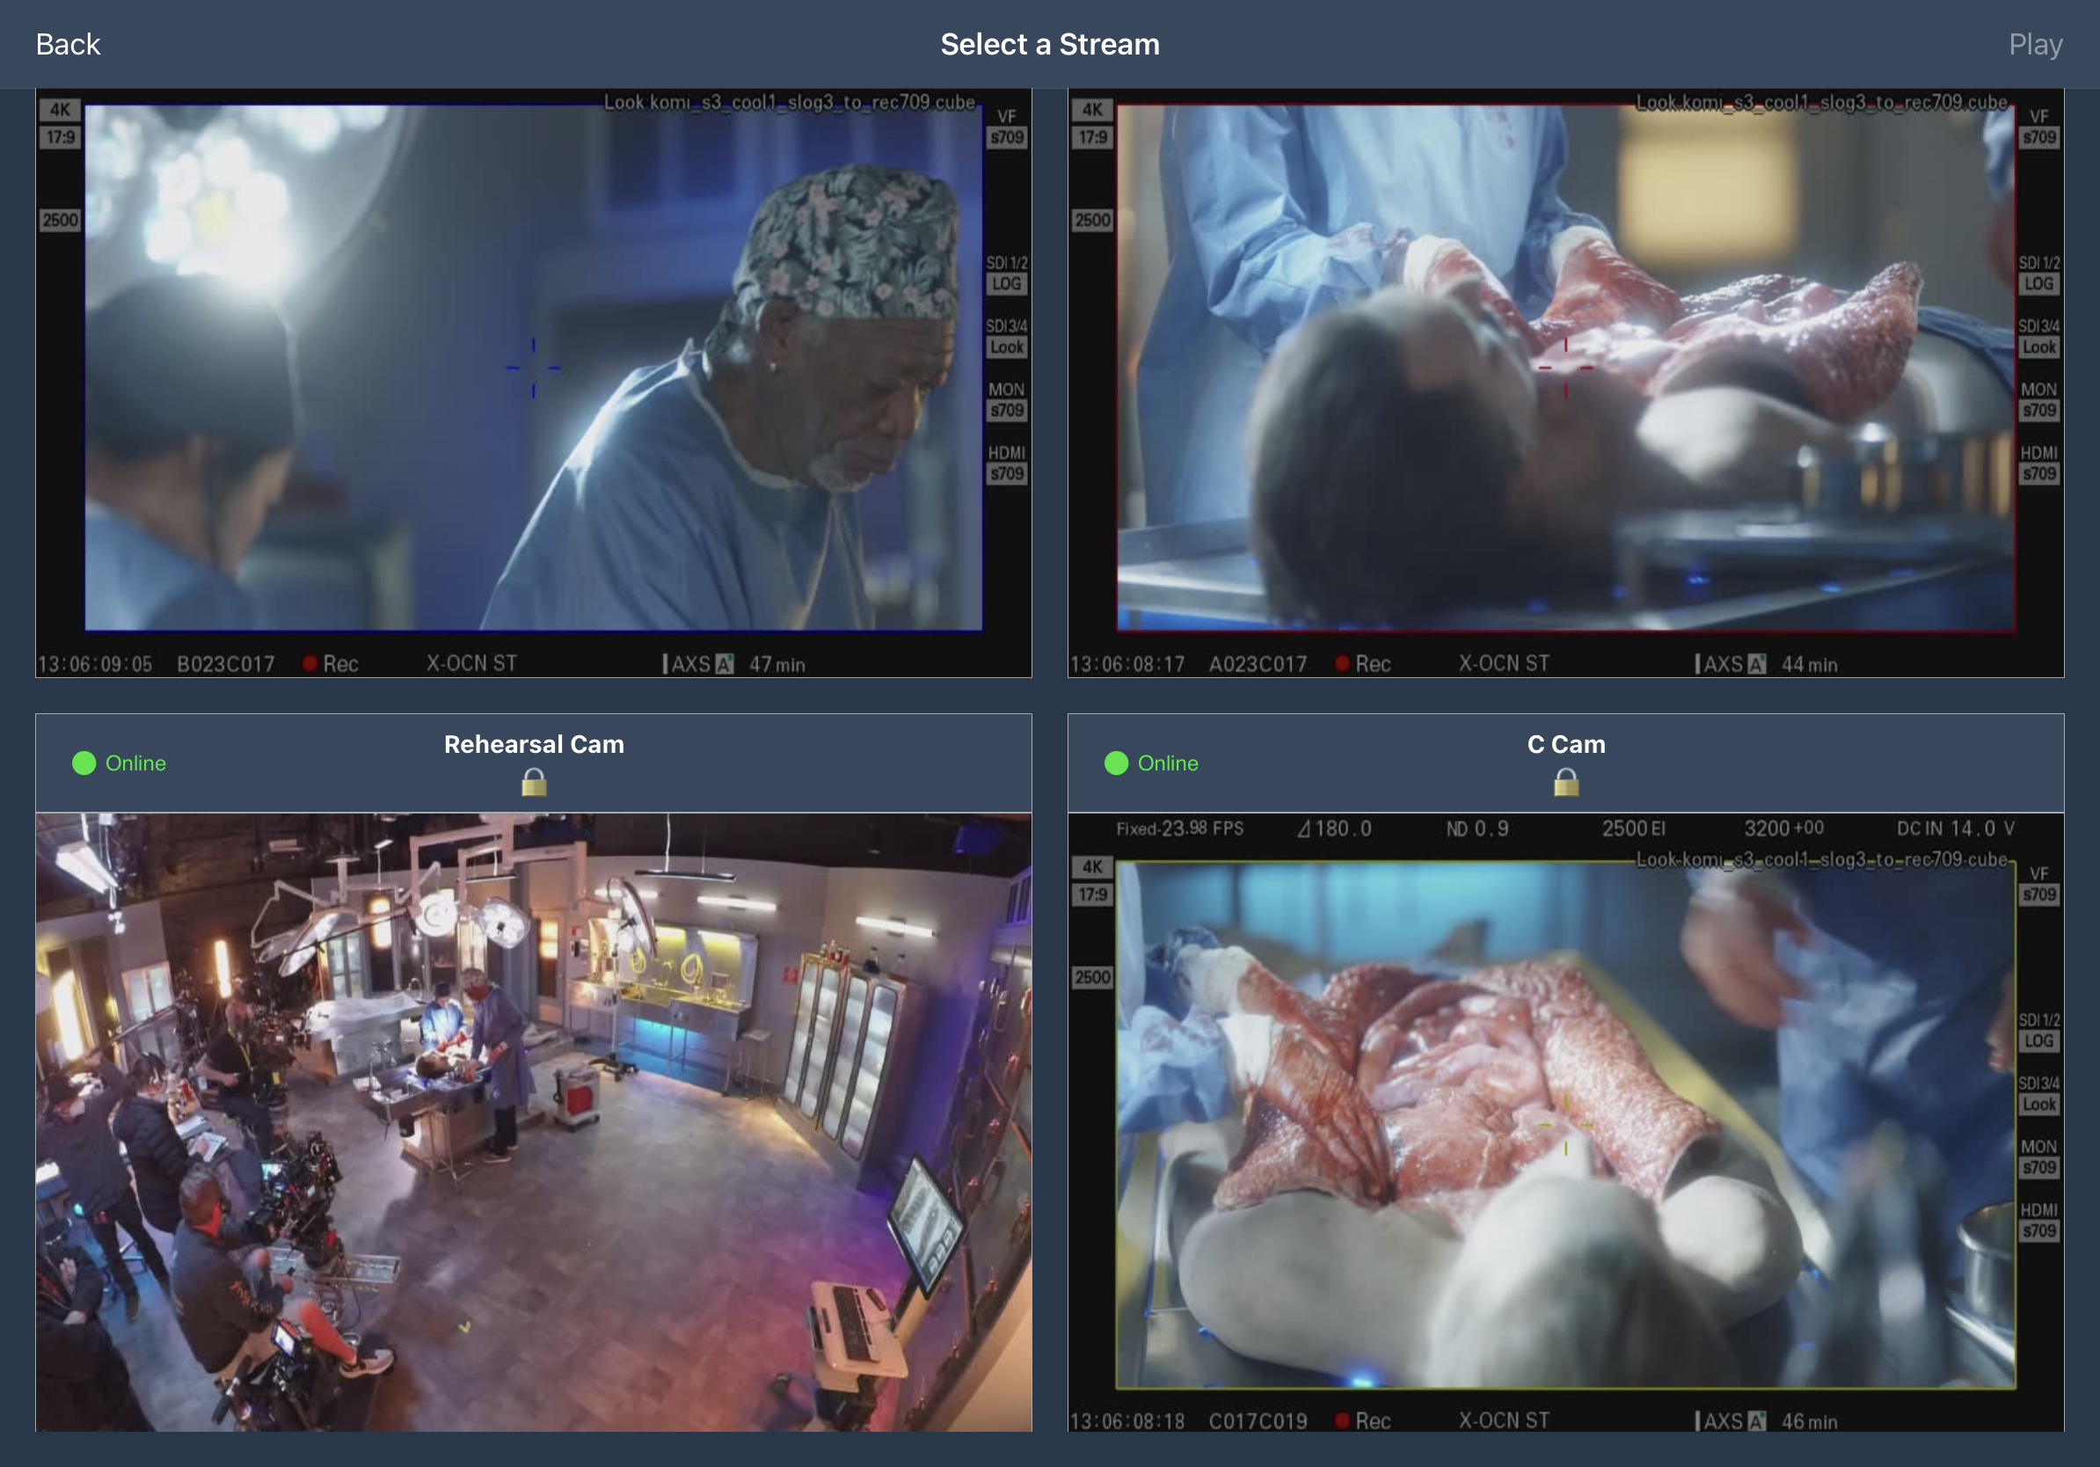Image resolution: width=2100 pixels, height=1467 pixels.
Task: Click the C Cam green online dot
Action: 1116,763
